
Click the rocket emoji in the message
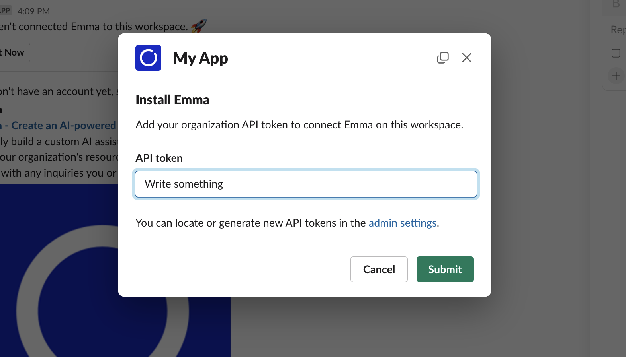(x=199, y=26)
